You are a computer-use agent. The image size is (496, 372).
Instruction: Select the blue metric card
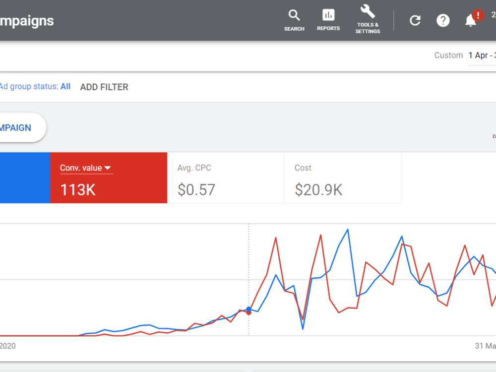click(25, 178)
